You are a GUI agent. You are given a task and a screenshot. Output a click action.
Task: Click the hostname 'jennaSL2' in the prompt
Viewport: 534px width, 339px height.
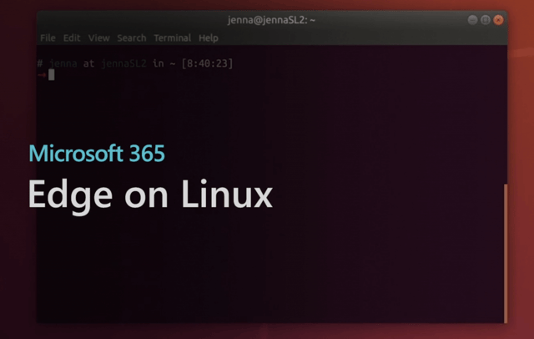[123, 63]
